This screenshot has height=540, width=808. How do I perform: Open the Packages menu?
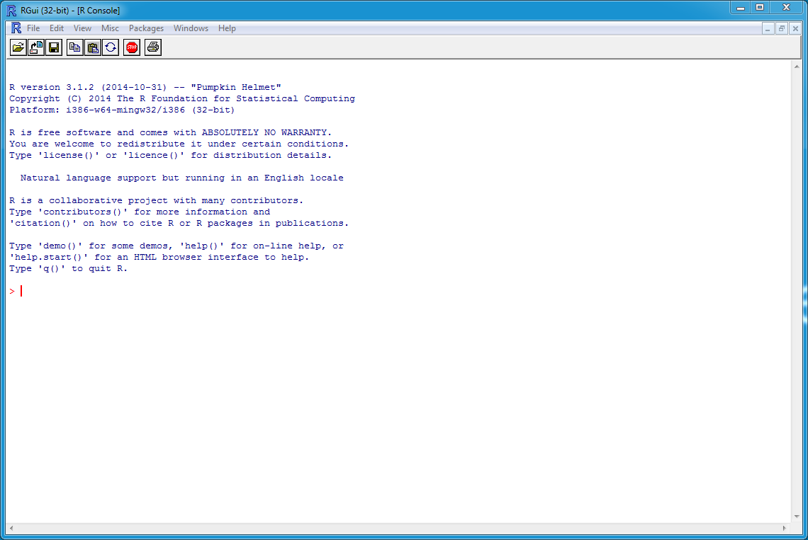146,28
